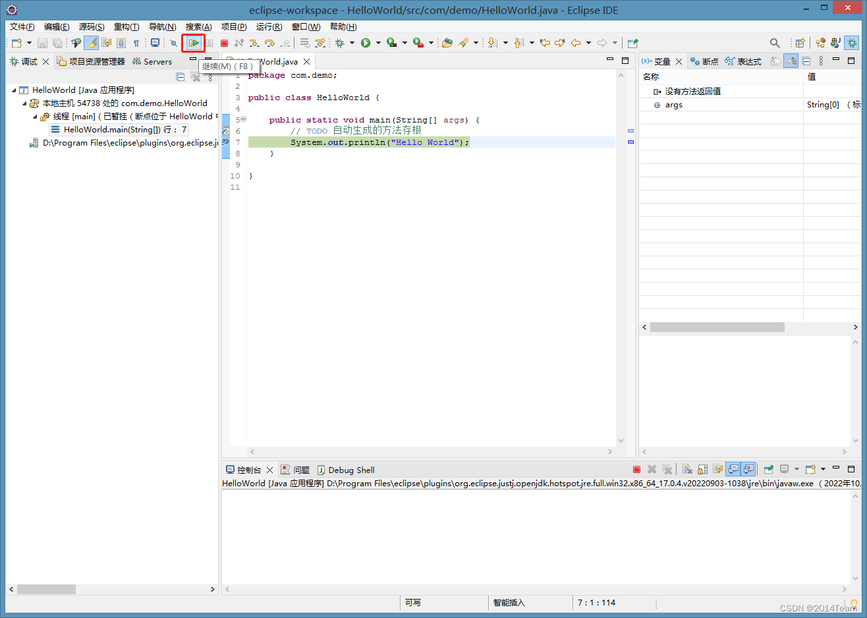
Task: Open the 运行(R) menu
Action: point(269,27)
